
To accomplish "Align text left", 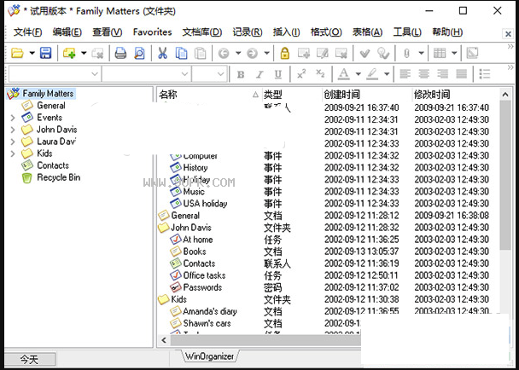I will tap(405, 74).
